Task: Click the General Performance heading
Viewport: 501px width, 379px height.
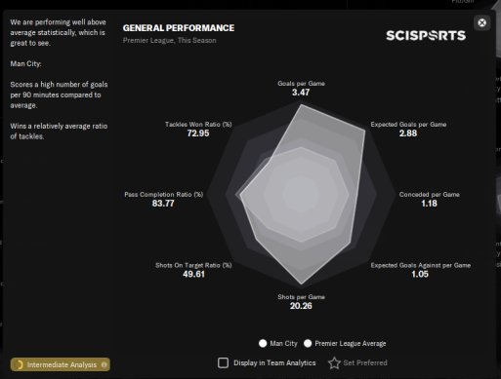Action: coord(179,28)
